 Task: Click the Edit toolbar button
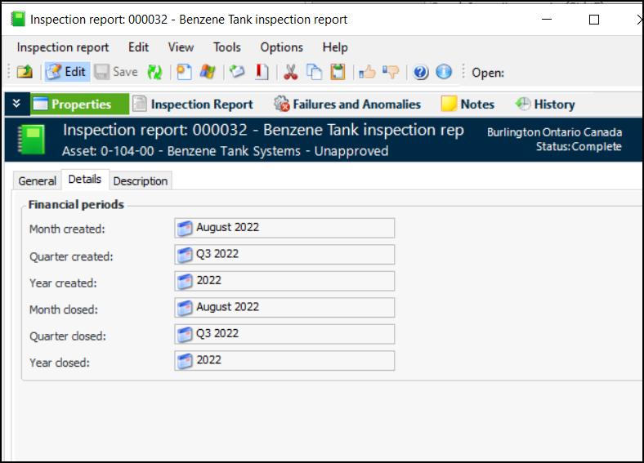pos(66,72)
